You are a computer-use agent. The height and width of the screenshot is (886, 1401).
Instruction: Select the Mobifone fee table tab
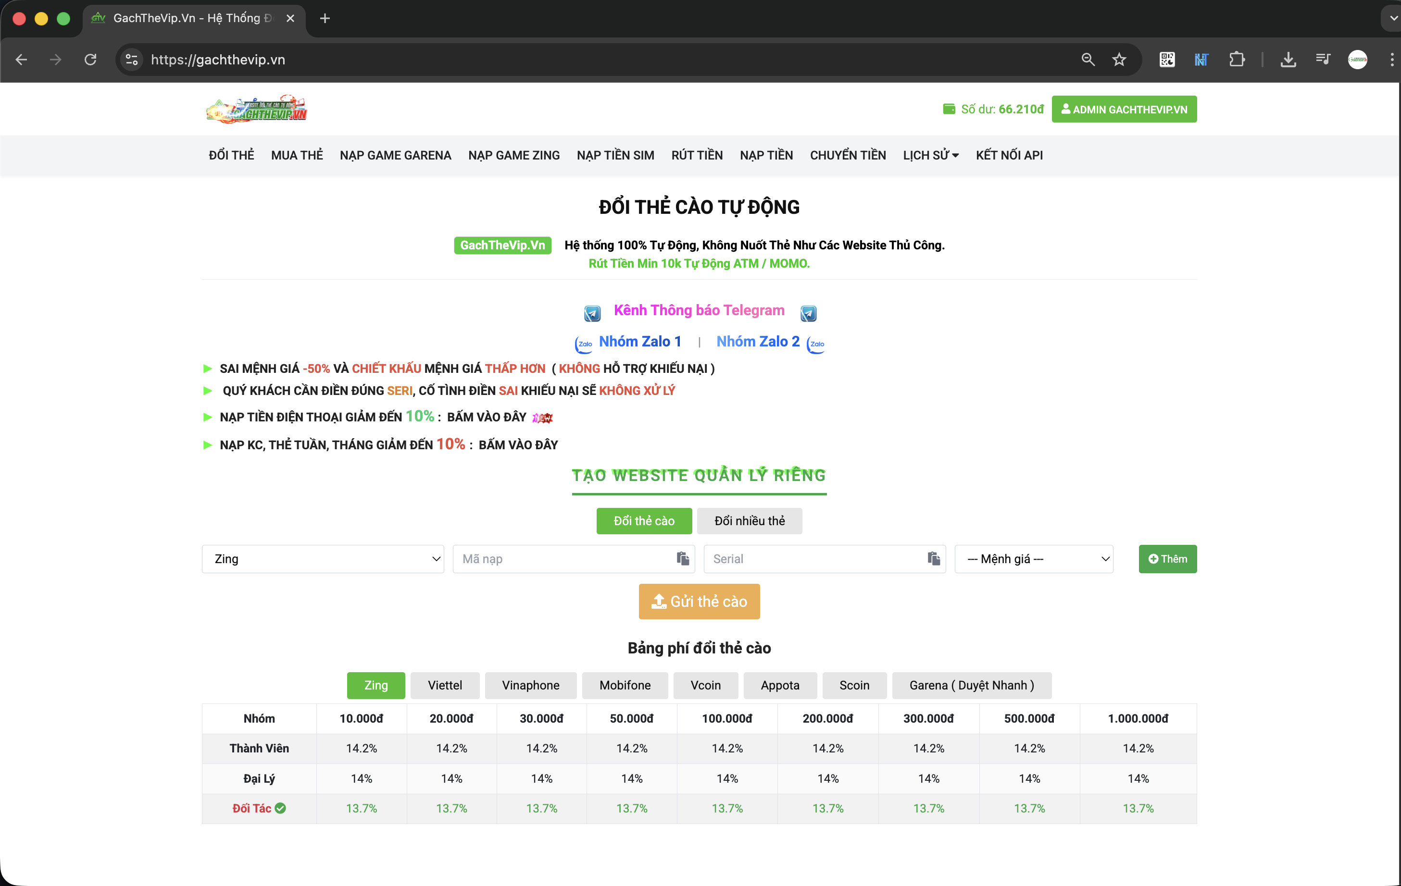625,686
